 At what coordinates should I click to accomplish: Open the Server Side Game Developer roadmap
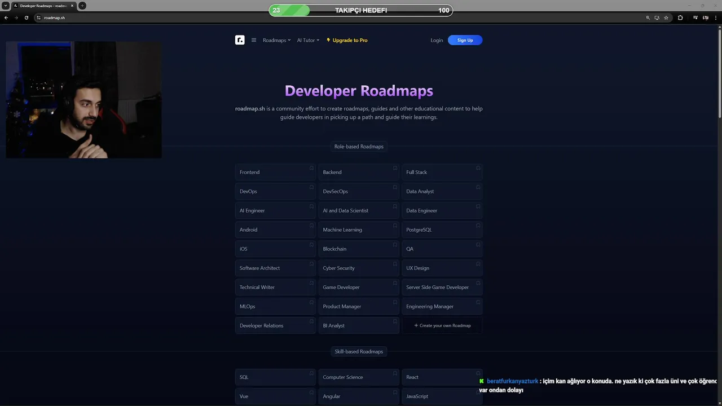(x=442, y=287)
